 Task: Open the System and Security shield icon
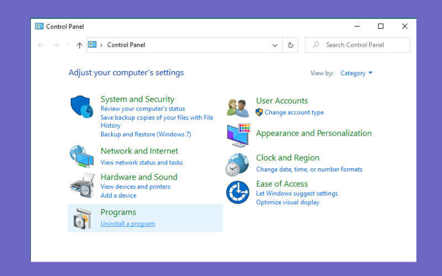pyautogui.click(x=82, y=107)
